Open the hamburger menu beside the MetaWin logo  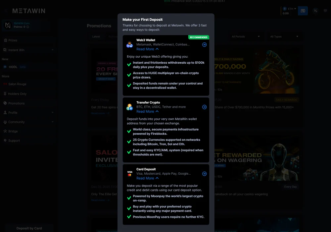pyautogui.click(x=6, y=11)
